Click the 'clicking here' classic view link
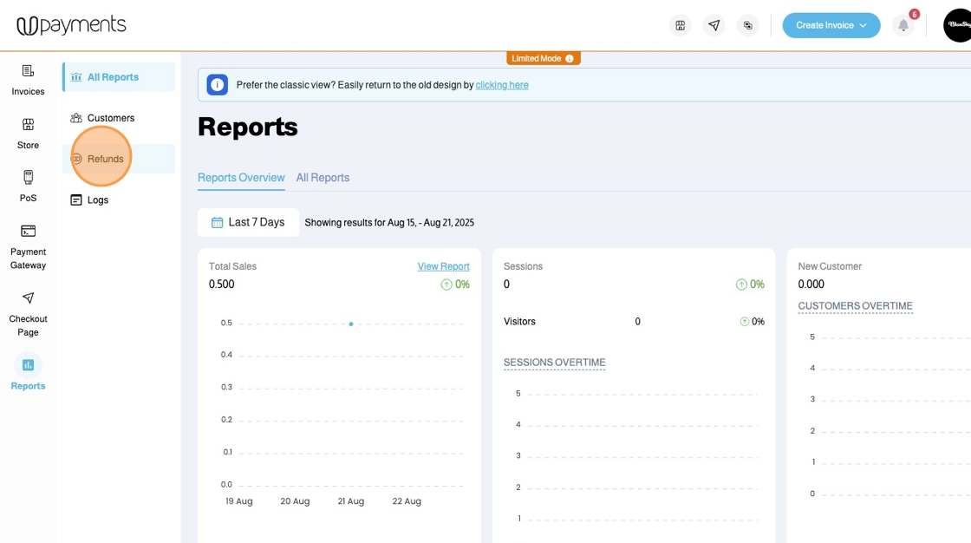This screenshot has height=543, width=971. coord(502,85)
